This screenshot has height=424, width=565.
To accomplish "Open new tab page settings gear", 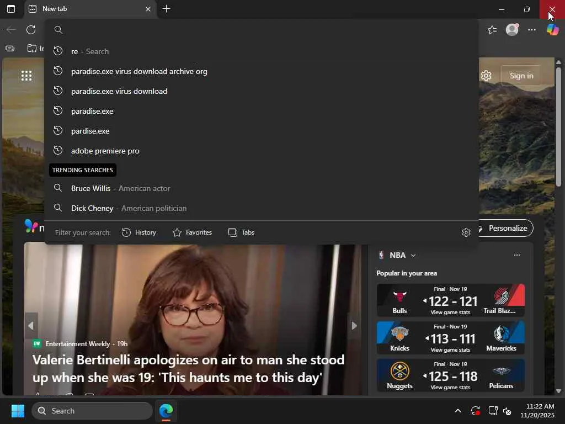I will [x=486, y=76].
